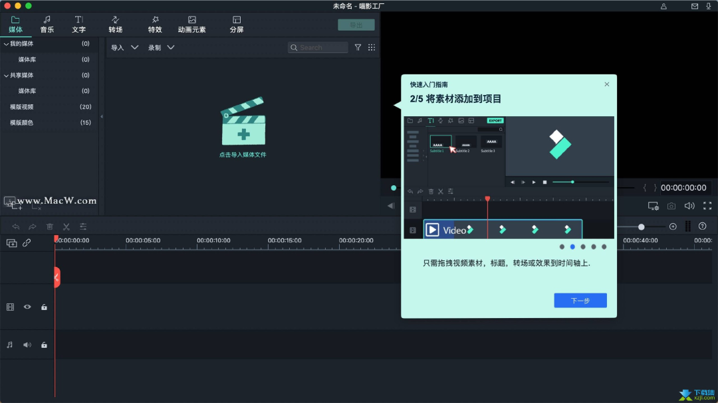
Task: Click the clapperboard import media icon
Action: tap(243, 121)
